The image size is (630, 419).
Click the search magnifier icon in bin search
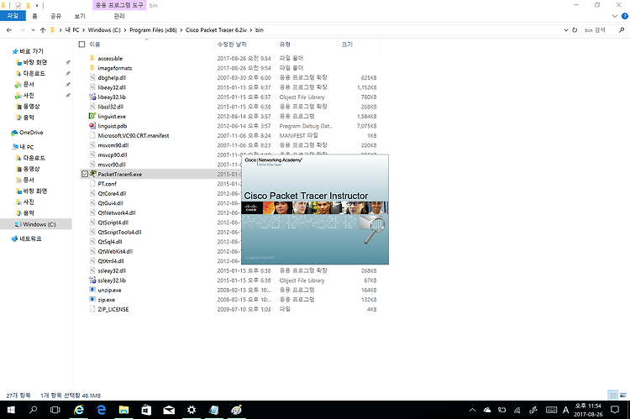(x=622, y=30)
